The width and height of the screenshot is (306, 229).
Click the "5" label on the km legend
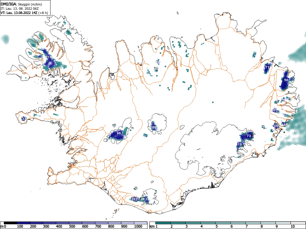pyautogui.click(x=216, y=227)
